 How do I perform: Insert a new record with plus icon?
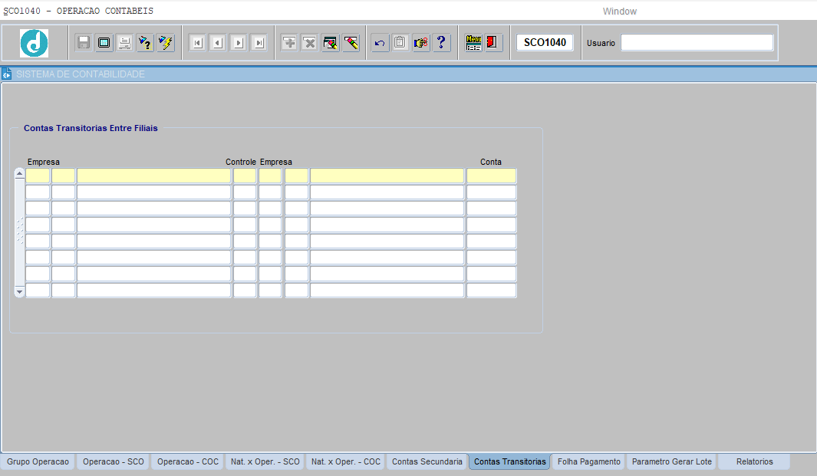tap(289, 43)
